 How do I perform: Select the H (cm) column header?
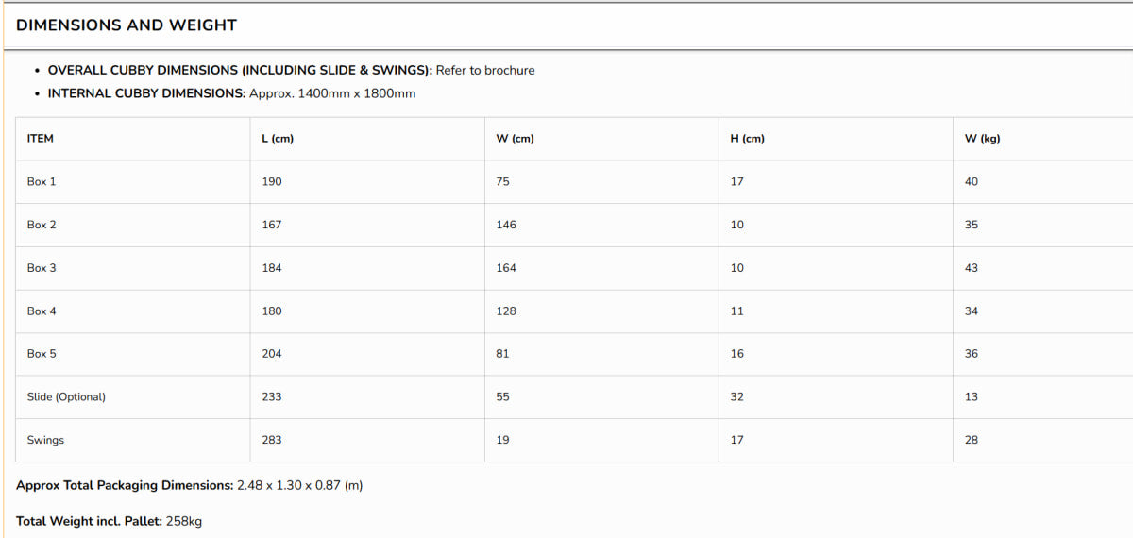click(747, 139)
